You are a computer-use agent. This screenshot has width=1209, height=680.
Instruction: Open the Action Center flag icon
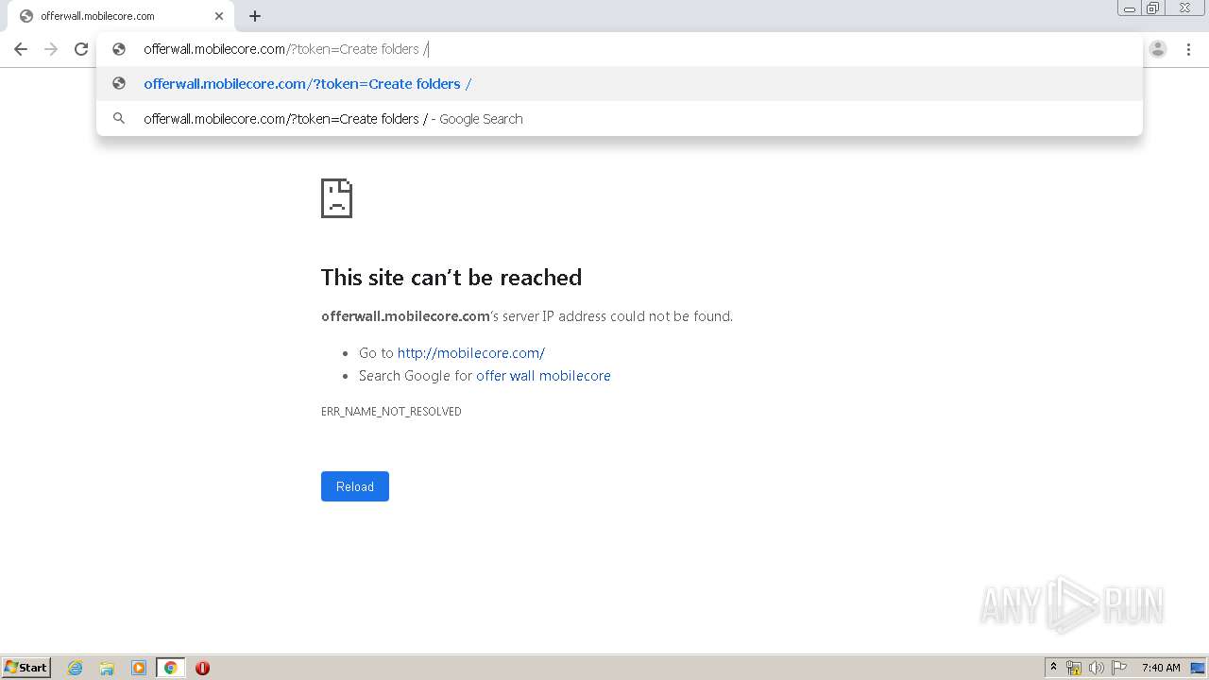coord(1119,668)
